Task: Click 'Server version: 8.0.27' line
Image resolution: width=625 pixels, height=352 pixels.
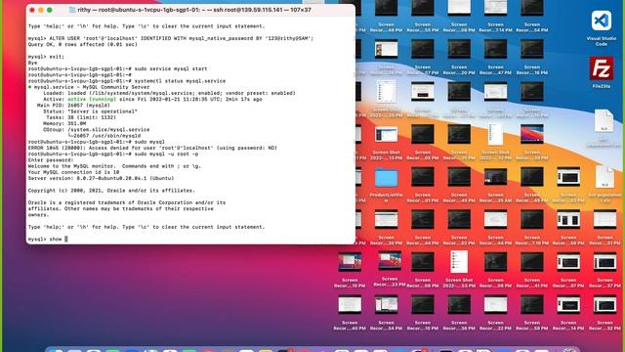Action: 101,178
